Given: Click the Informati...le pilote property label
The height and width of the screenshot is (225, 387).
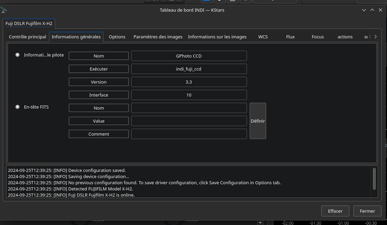Looking at the screenshot, I should [44, 55].
